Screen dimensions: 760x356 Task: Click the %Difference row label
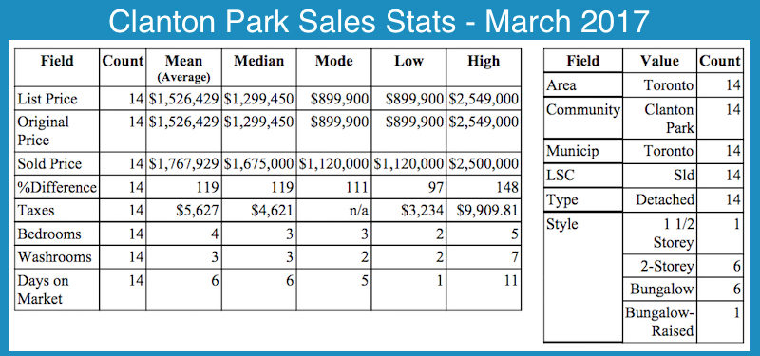[x=57, y=187]
